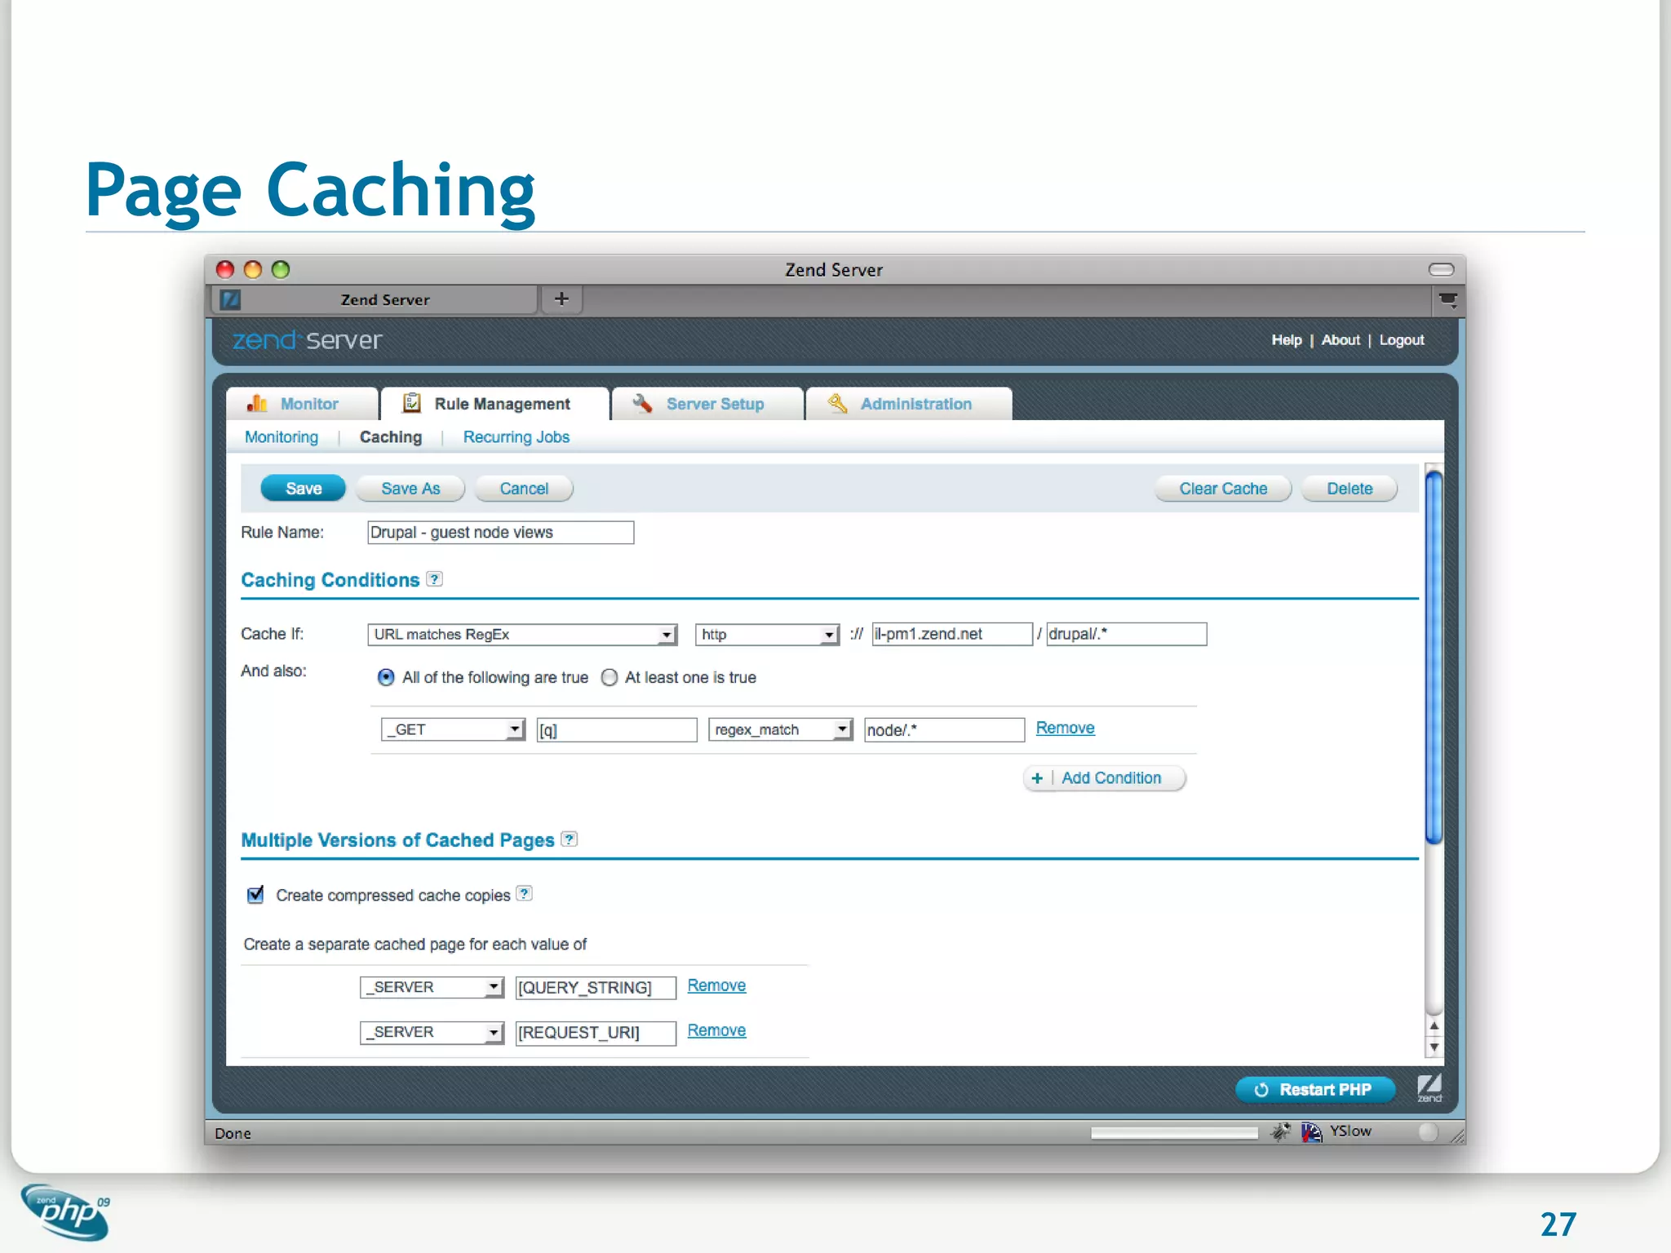Click the Clear Cache button
This screenshot has width=1671, height=1253.
[1223, 489]
